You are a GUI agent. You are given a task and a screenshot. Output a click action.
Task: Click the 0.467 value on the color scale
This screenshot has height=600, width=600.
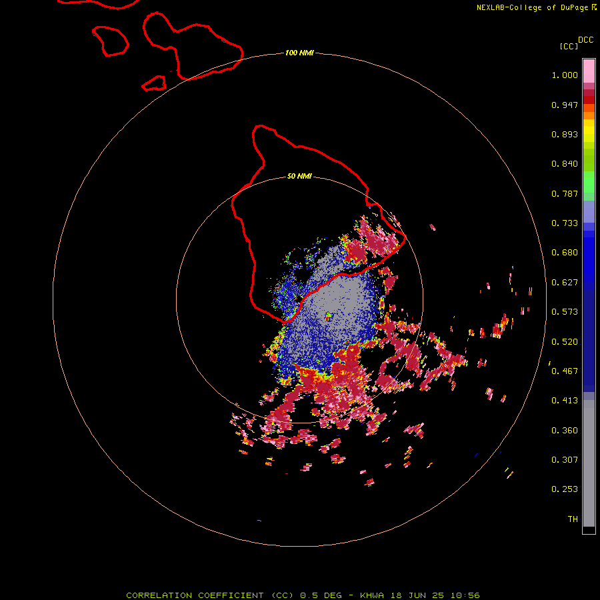pyautogui.click(x=565, y=371)
